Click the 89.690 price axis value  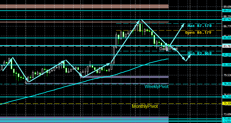(227, 7)
